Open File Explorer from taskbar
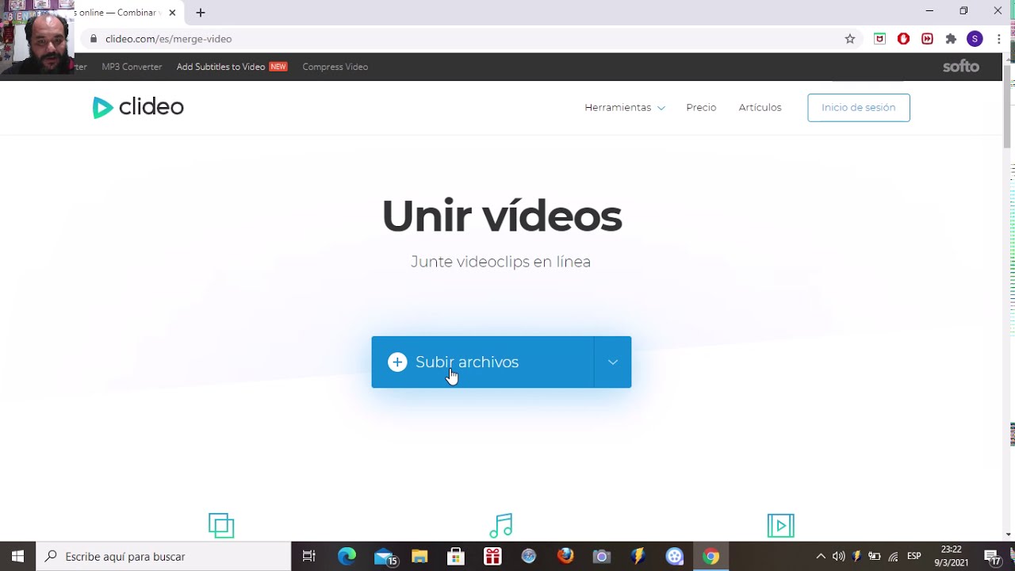This screenshot has width=1015, height=571. point(419,556)
